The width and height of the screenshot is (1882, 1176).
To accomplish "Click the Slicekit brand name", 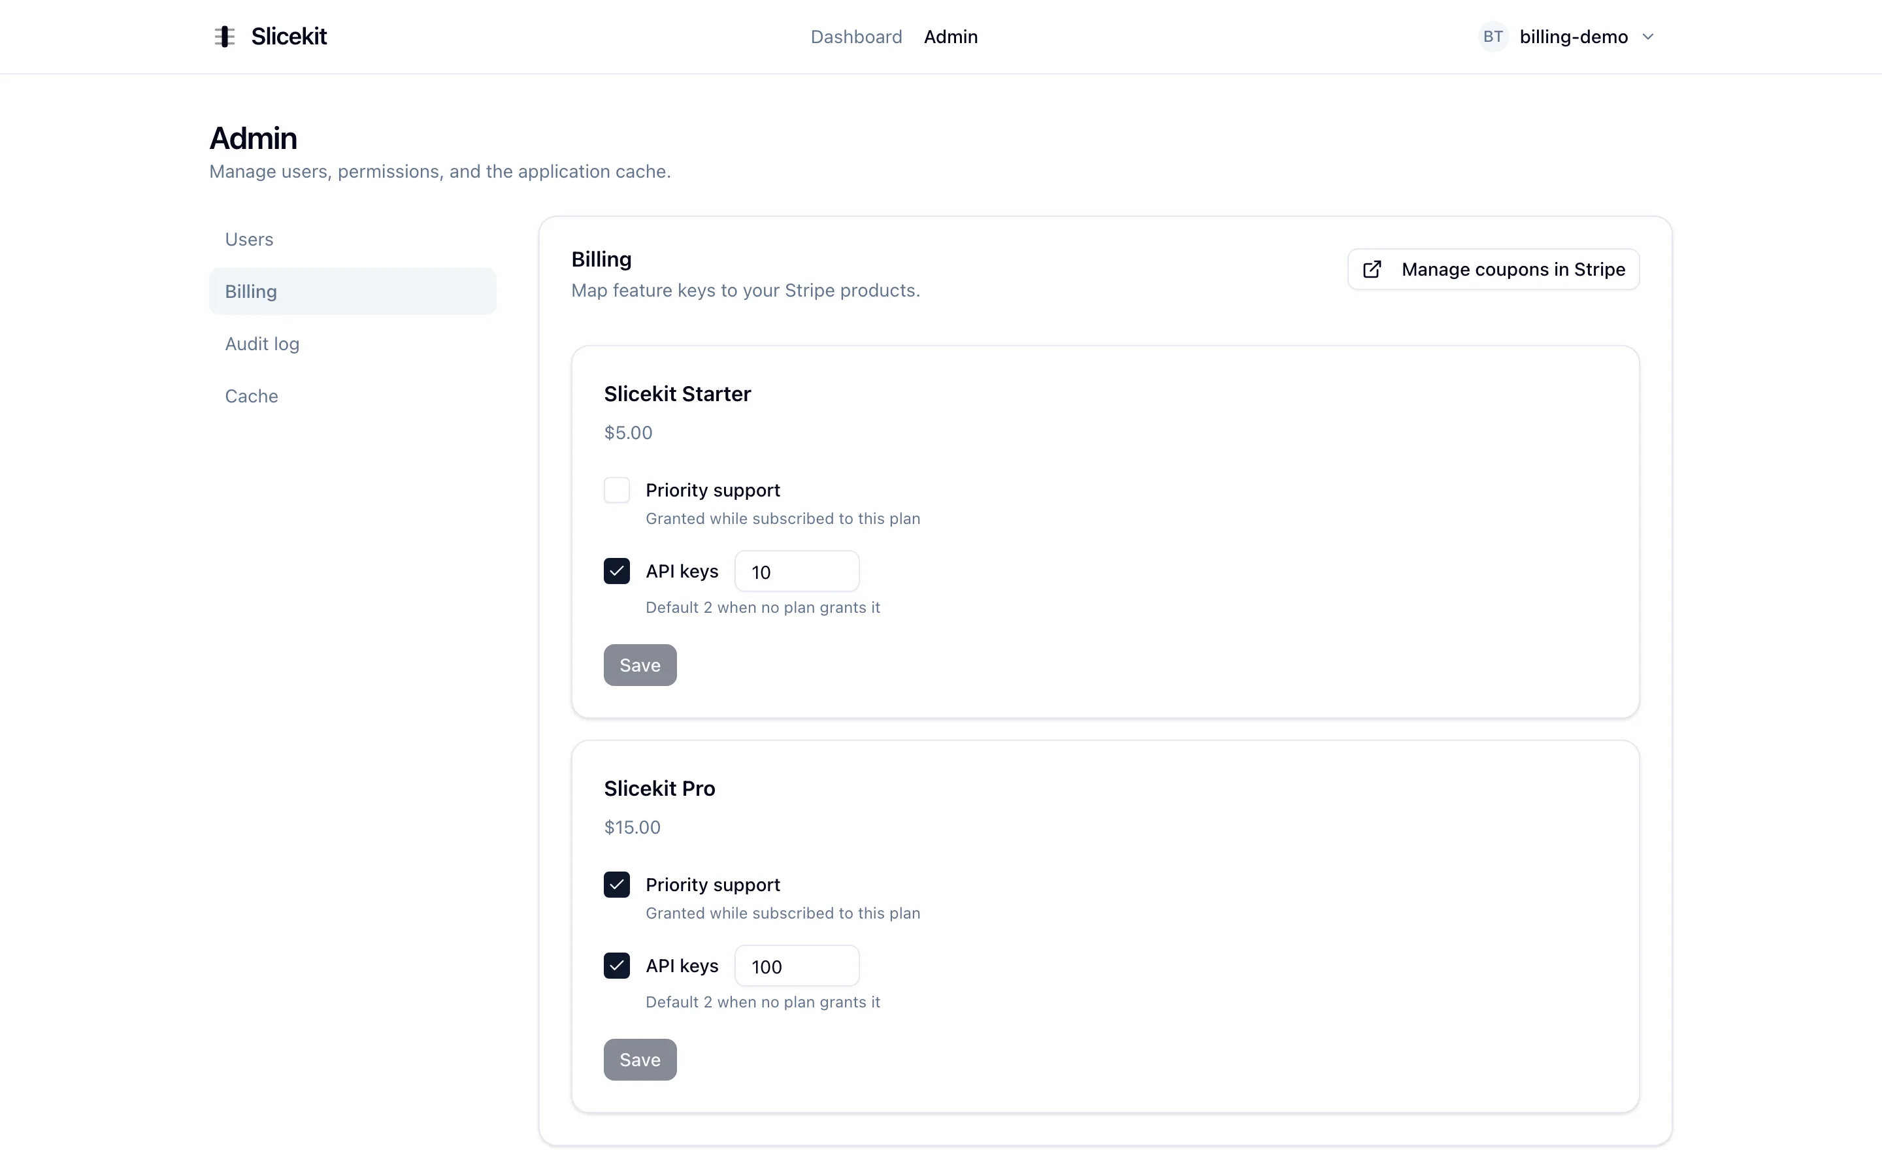I will pos(289,37).
